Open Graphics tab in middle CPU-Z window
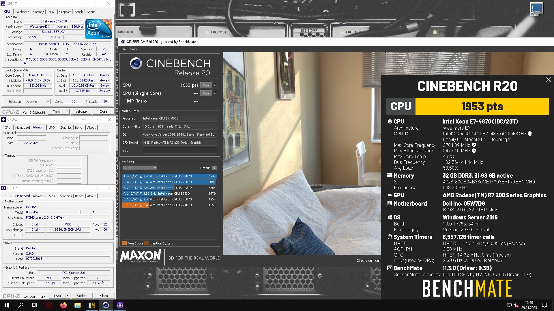This screenshot has width=554, height=311. click(66, 128)
